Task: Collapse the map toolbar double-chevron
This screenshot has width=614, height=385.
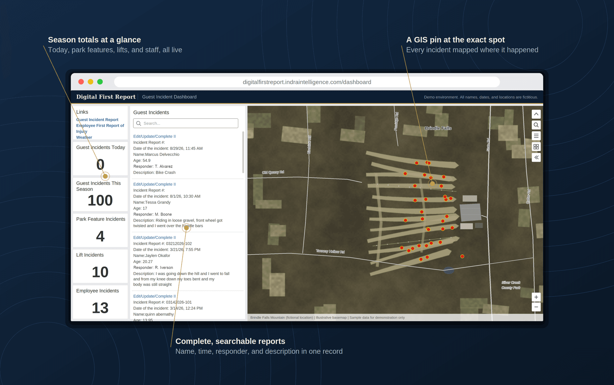Action: click(536, 157)
